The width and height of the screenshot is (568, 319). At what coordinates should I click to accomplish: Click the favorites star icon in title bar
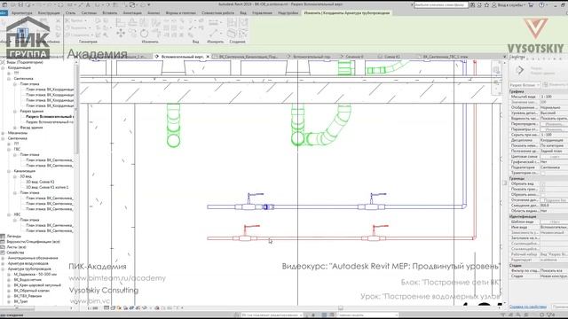(x=486, y=5)
